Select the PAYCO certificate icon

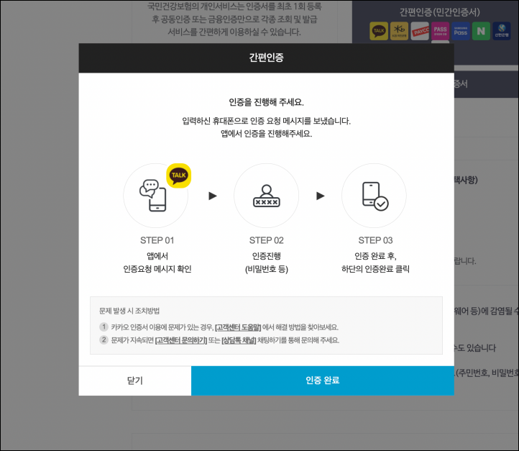point(420,31)
